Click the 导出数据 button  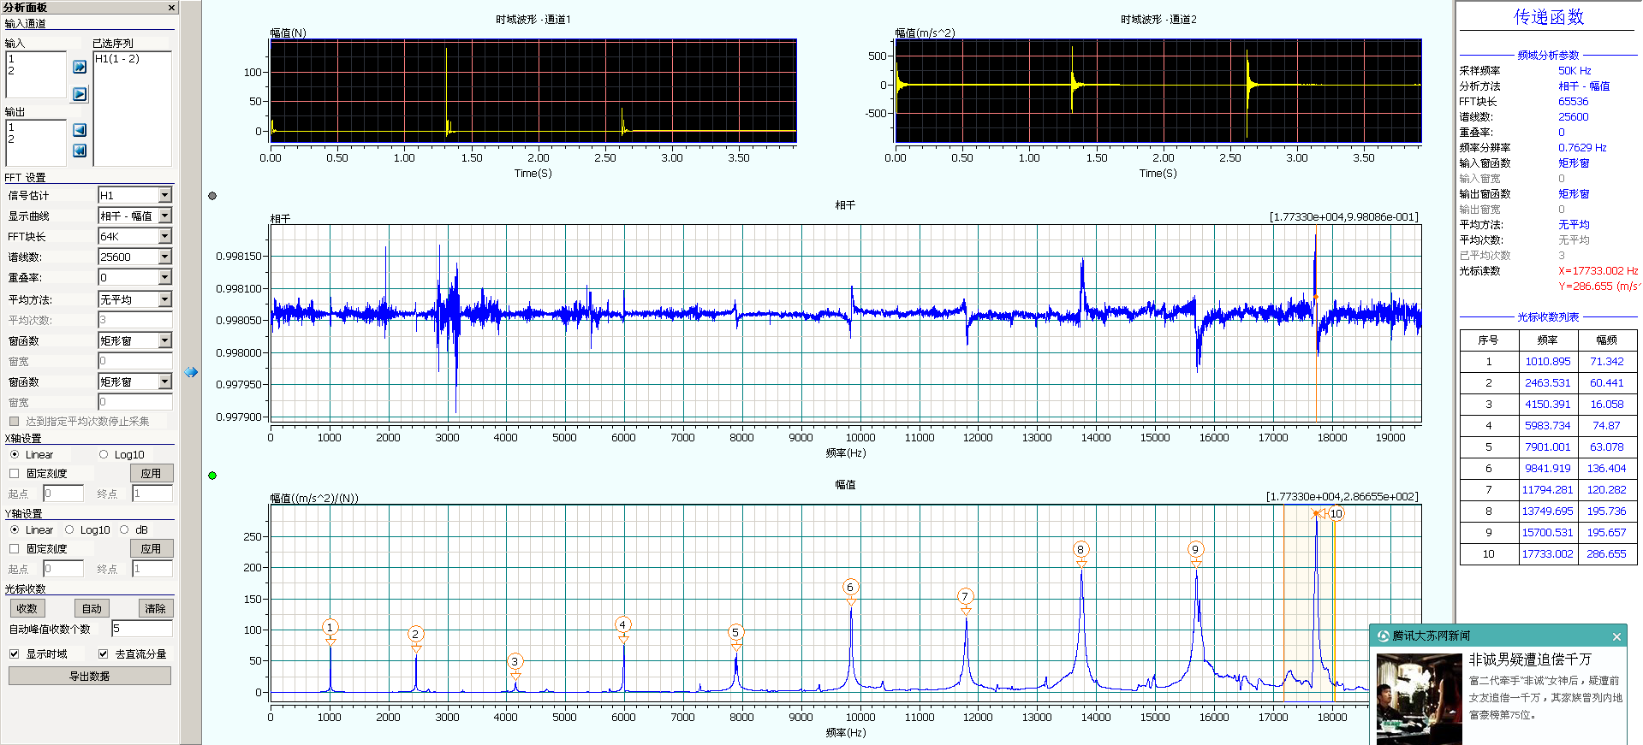pos(89,677)
